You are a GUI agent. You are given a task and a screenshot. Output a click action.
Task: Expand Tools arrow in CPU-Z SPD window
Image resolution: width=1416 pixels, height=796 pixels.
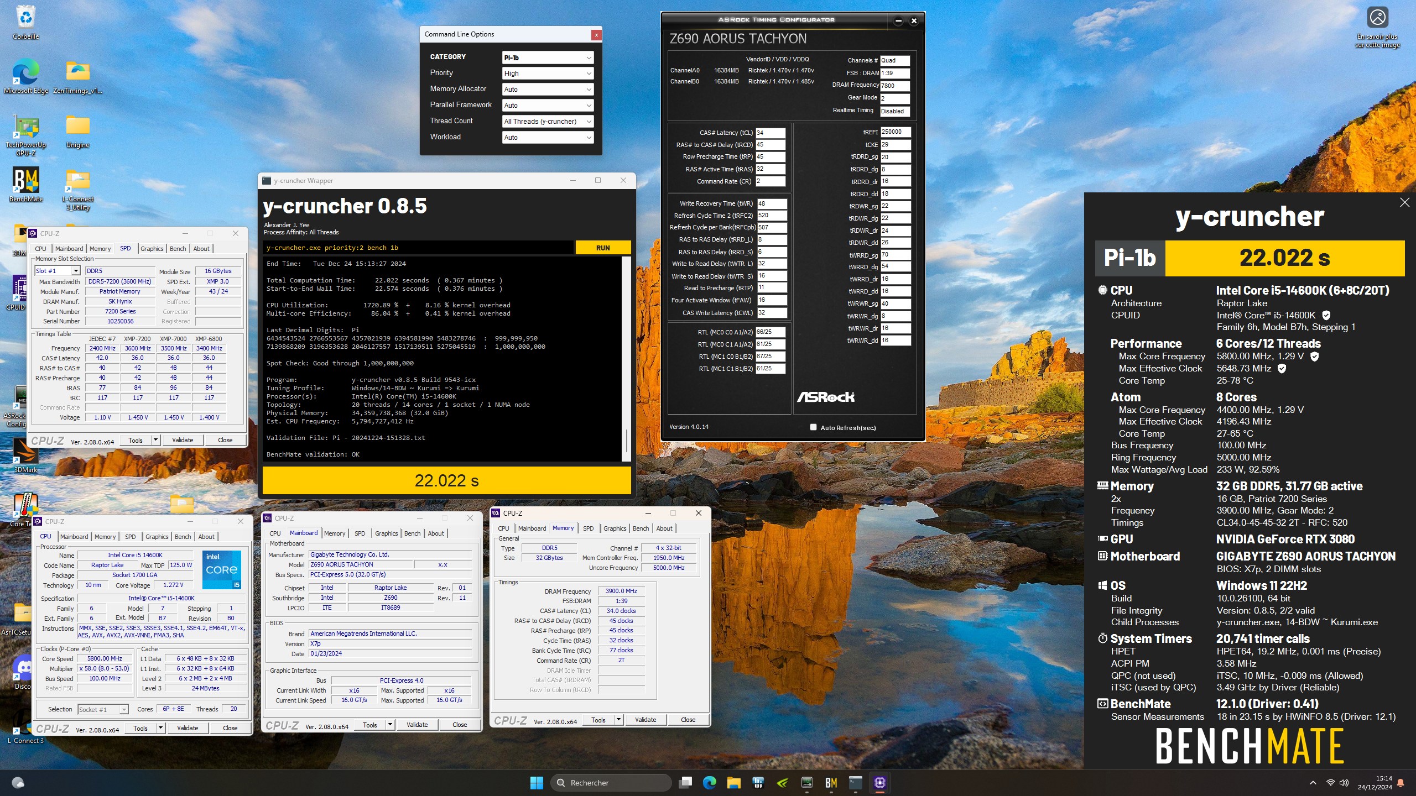point(156,440)
